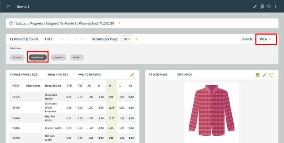Image resolution: width=284 pixels, height=143 pixels.
Task: Click the Alternates column header
Action: click(33, 85)
